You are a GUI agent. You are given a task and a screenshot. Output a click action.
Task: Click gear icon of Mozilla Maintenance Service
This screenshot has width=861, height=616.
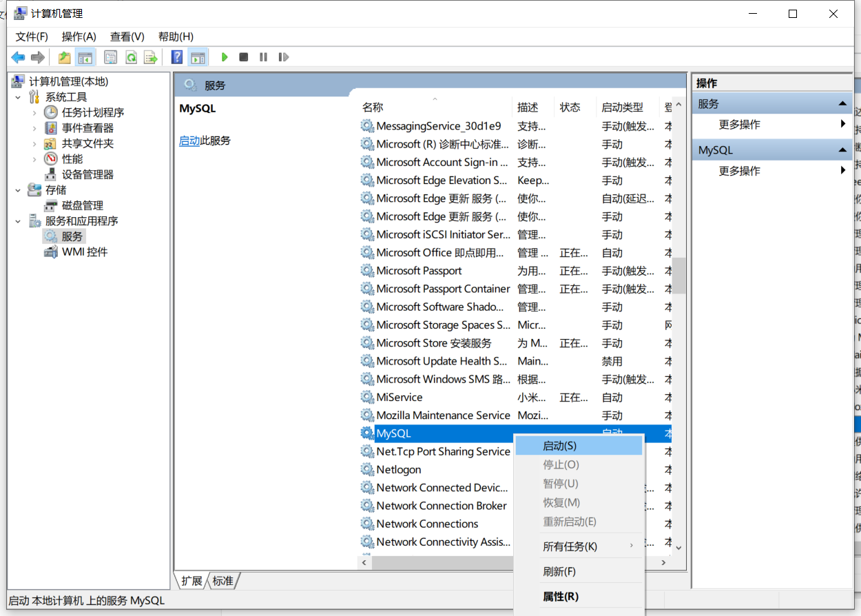coord(367,415)
